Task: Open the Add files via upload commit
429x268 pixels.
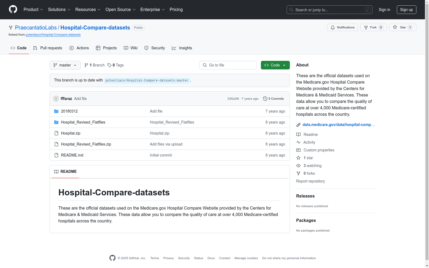Action: coord(166,144)
